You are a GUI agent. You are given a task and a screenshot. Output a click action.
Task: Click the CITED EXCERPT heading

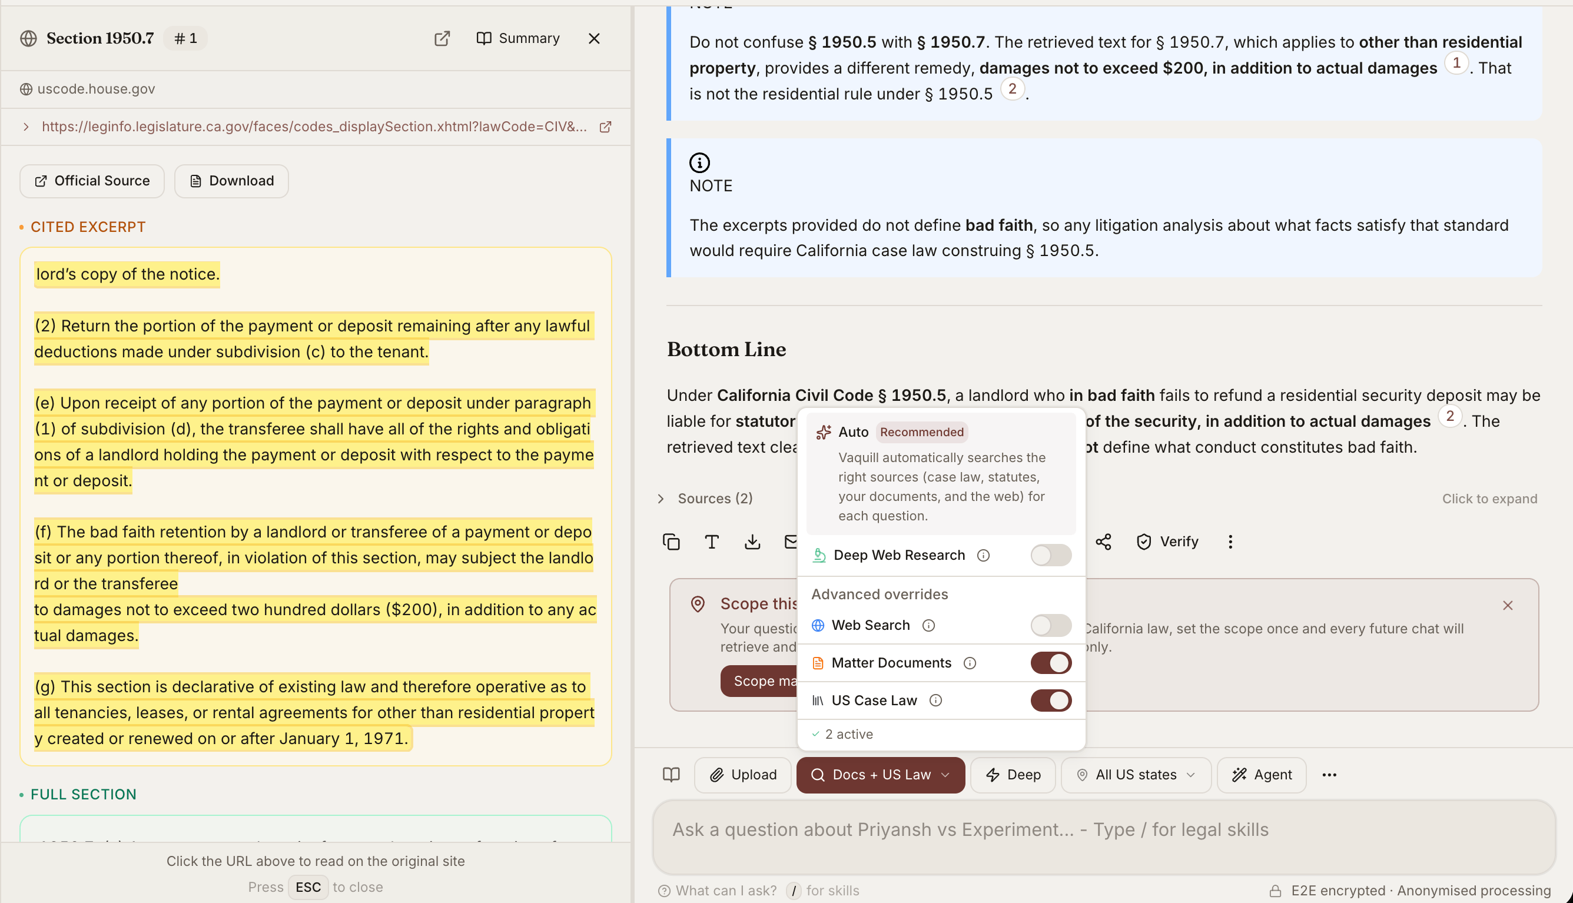coord(88,227)
